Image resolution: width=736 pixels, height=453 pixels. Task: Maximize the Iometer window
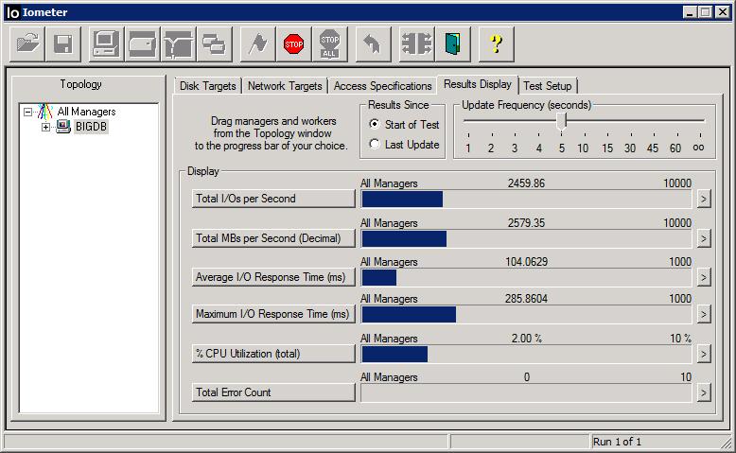point(705,12)
